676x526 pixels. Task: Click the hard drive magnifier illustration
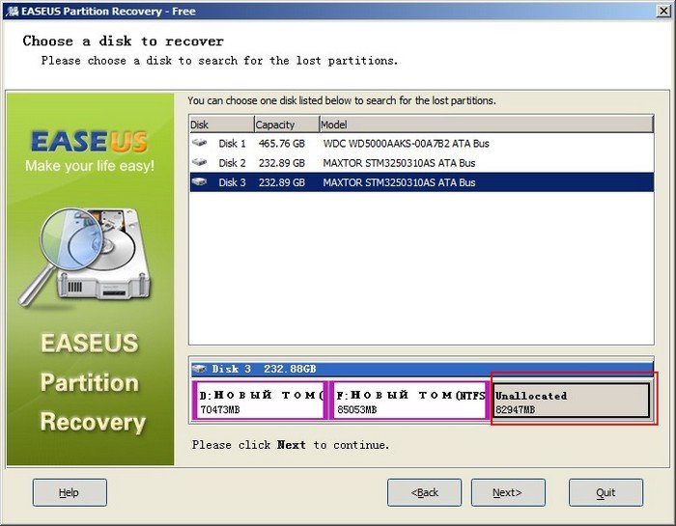(85, 258)
